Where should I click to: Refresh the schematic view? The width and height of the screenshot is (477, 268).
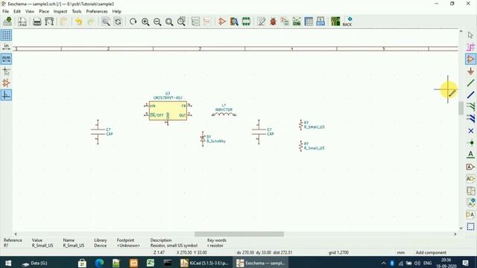tap(133, 22)
